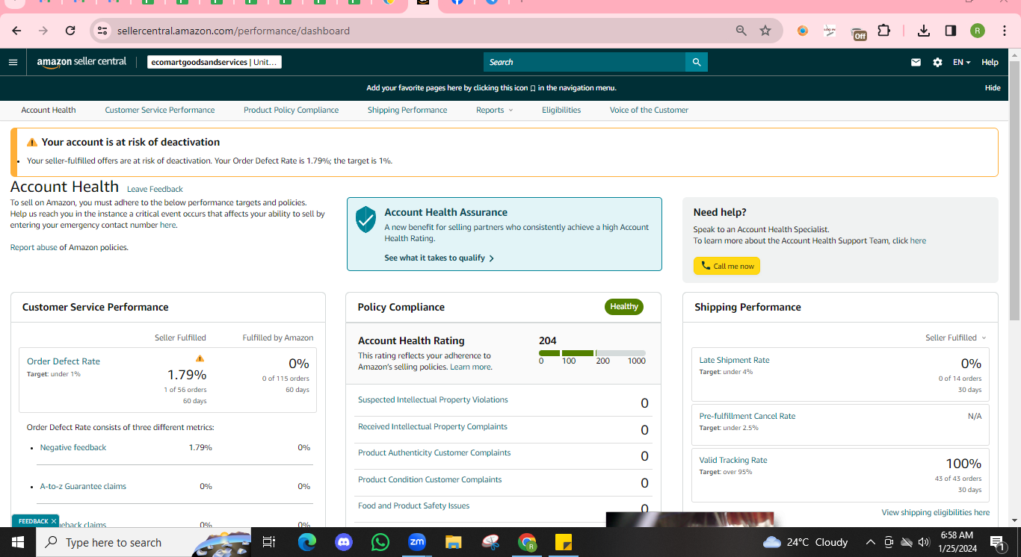Image resolution: width=1021 pixels, height=557 pixels.
Task: Close the FEEDBACK tab with its X
Action: [x=54, y=521]
